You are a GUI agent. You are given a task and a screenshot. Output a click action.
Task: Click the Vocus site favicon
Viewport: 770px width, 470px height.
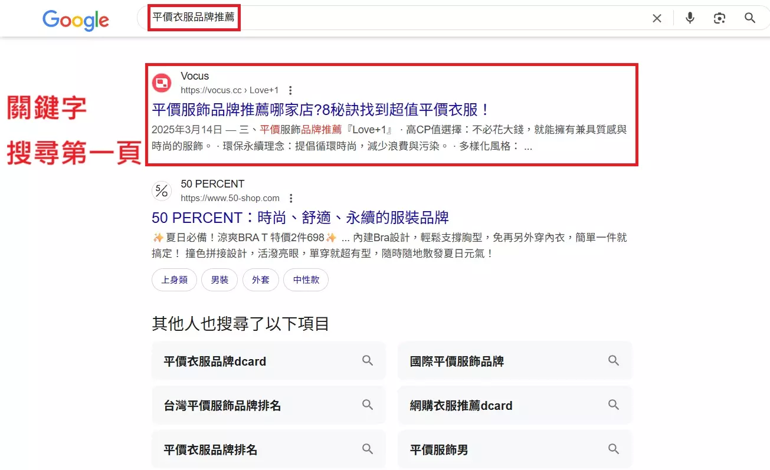pos(162,83)
